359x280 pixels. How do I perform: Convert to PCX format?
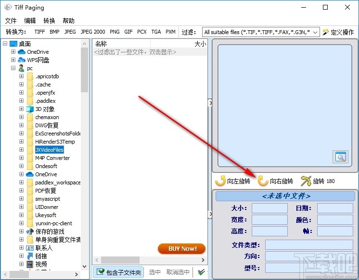click(x=141, y=32)
